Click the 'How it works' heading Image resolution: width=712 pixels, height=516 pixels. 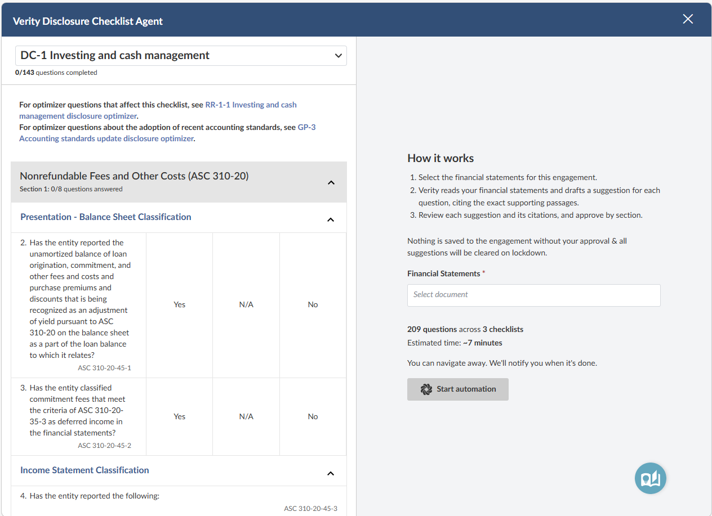[440, 159]
